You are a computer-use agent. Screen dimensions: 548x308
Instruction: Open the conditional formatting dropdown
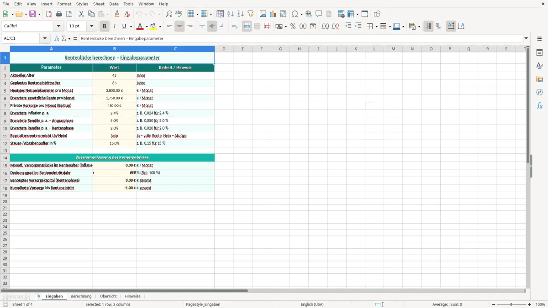click(x=419, y=26)
